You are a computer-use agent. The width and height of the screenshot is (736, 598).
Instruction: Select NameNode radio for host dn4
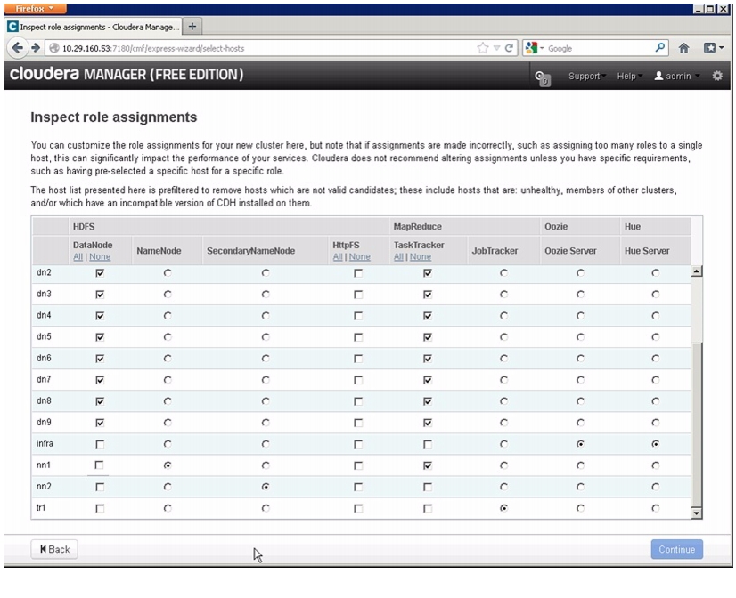click(168, 315)
